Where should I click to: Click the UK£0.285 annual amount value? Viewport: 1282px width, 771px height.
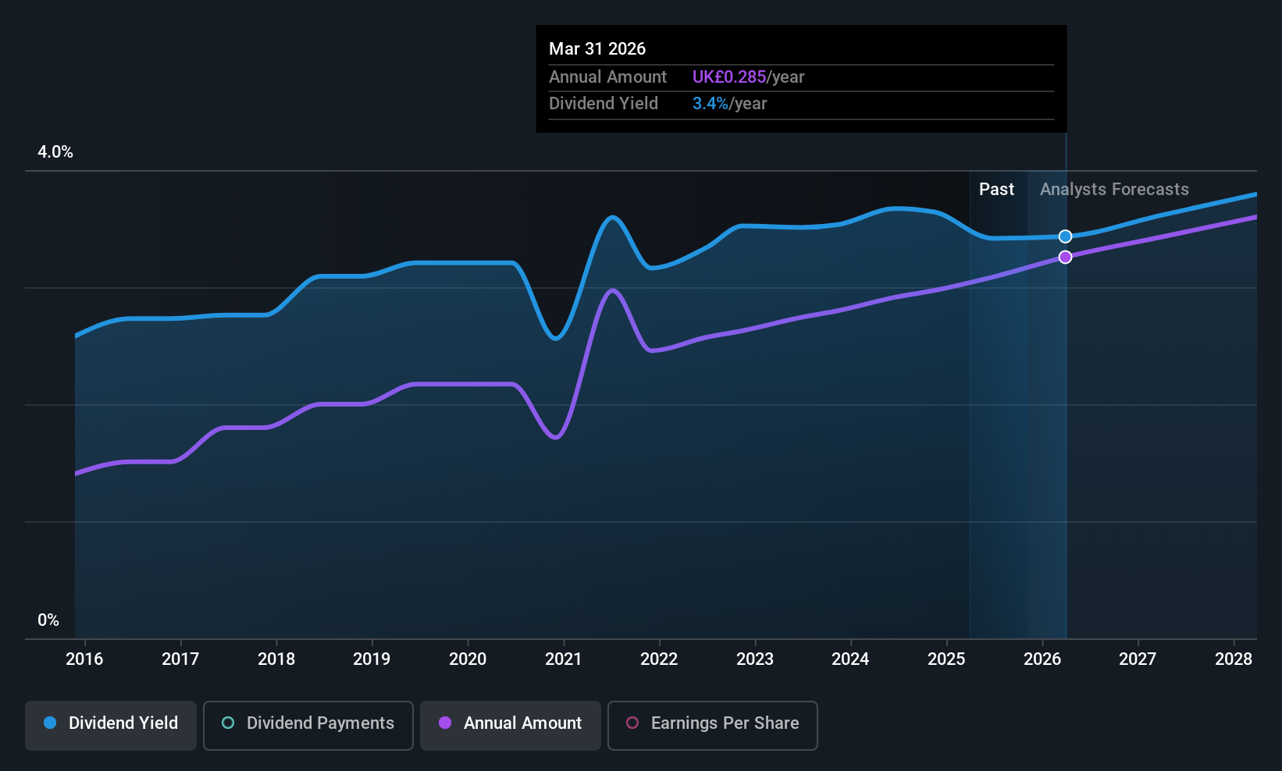tap(729, 77)
